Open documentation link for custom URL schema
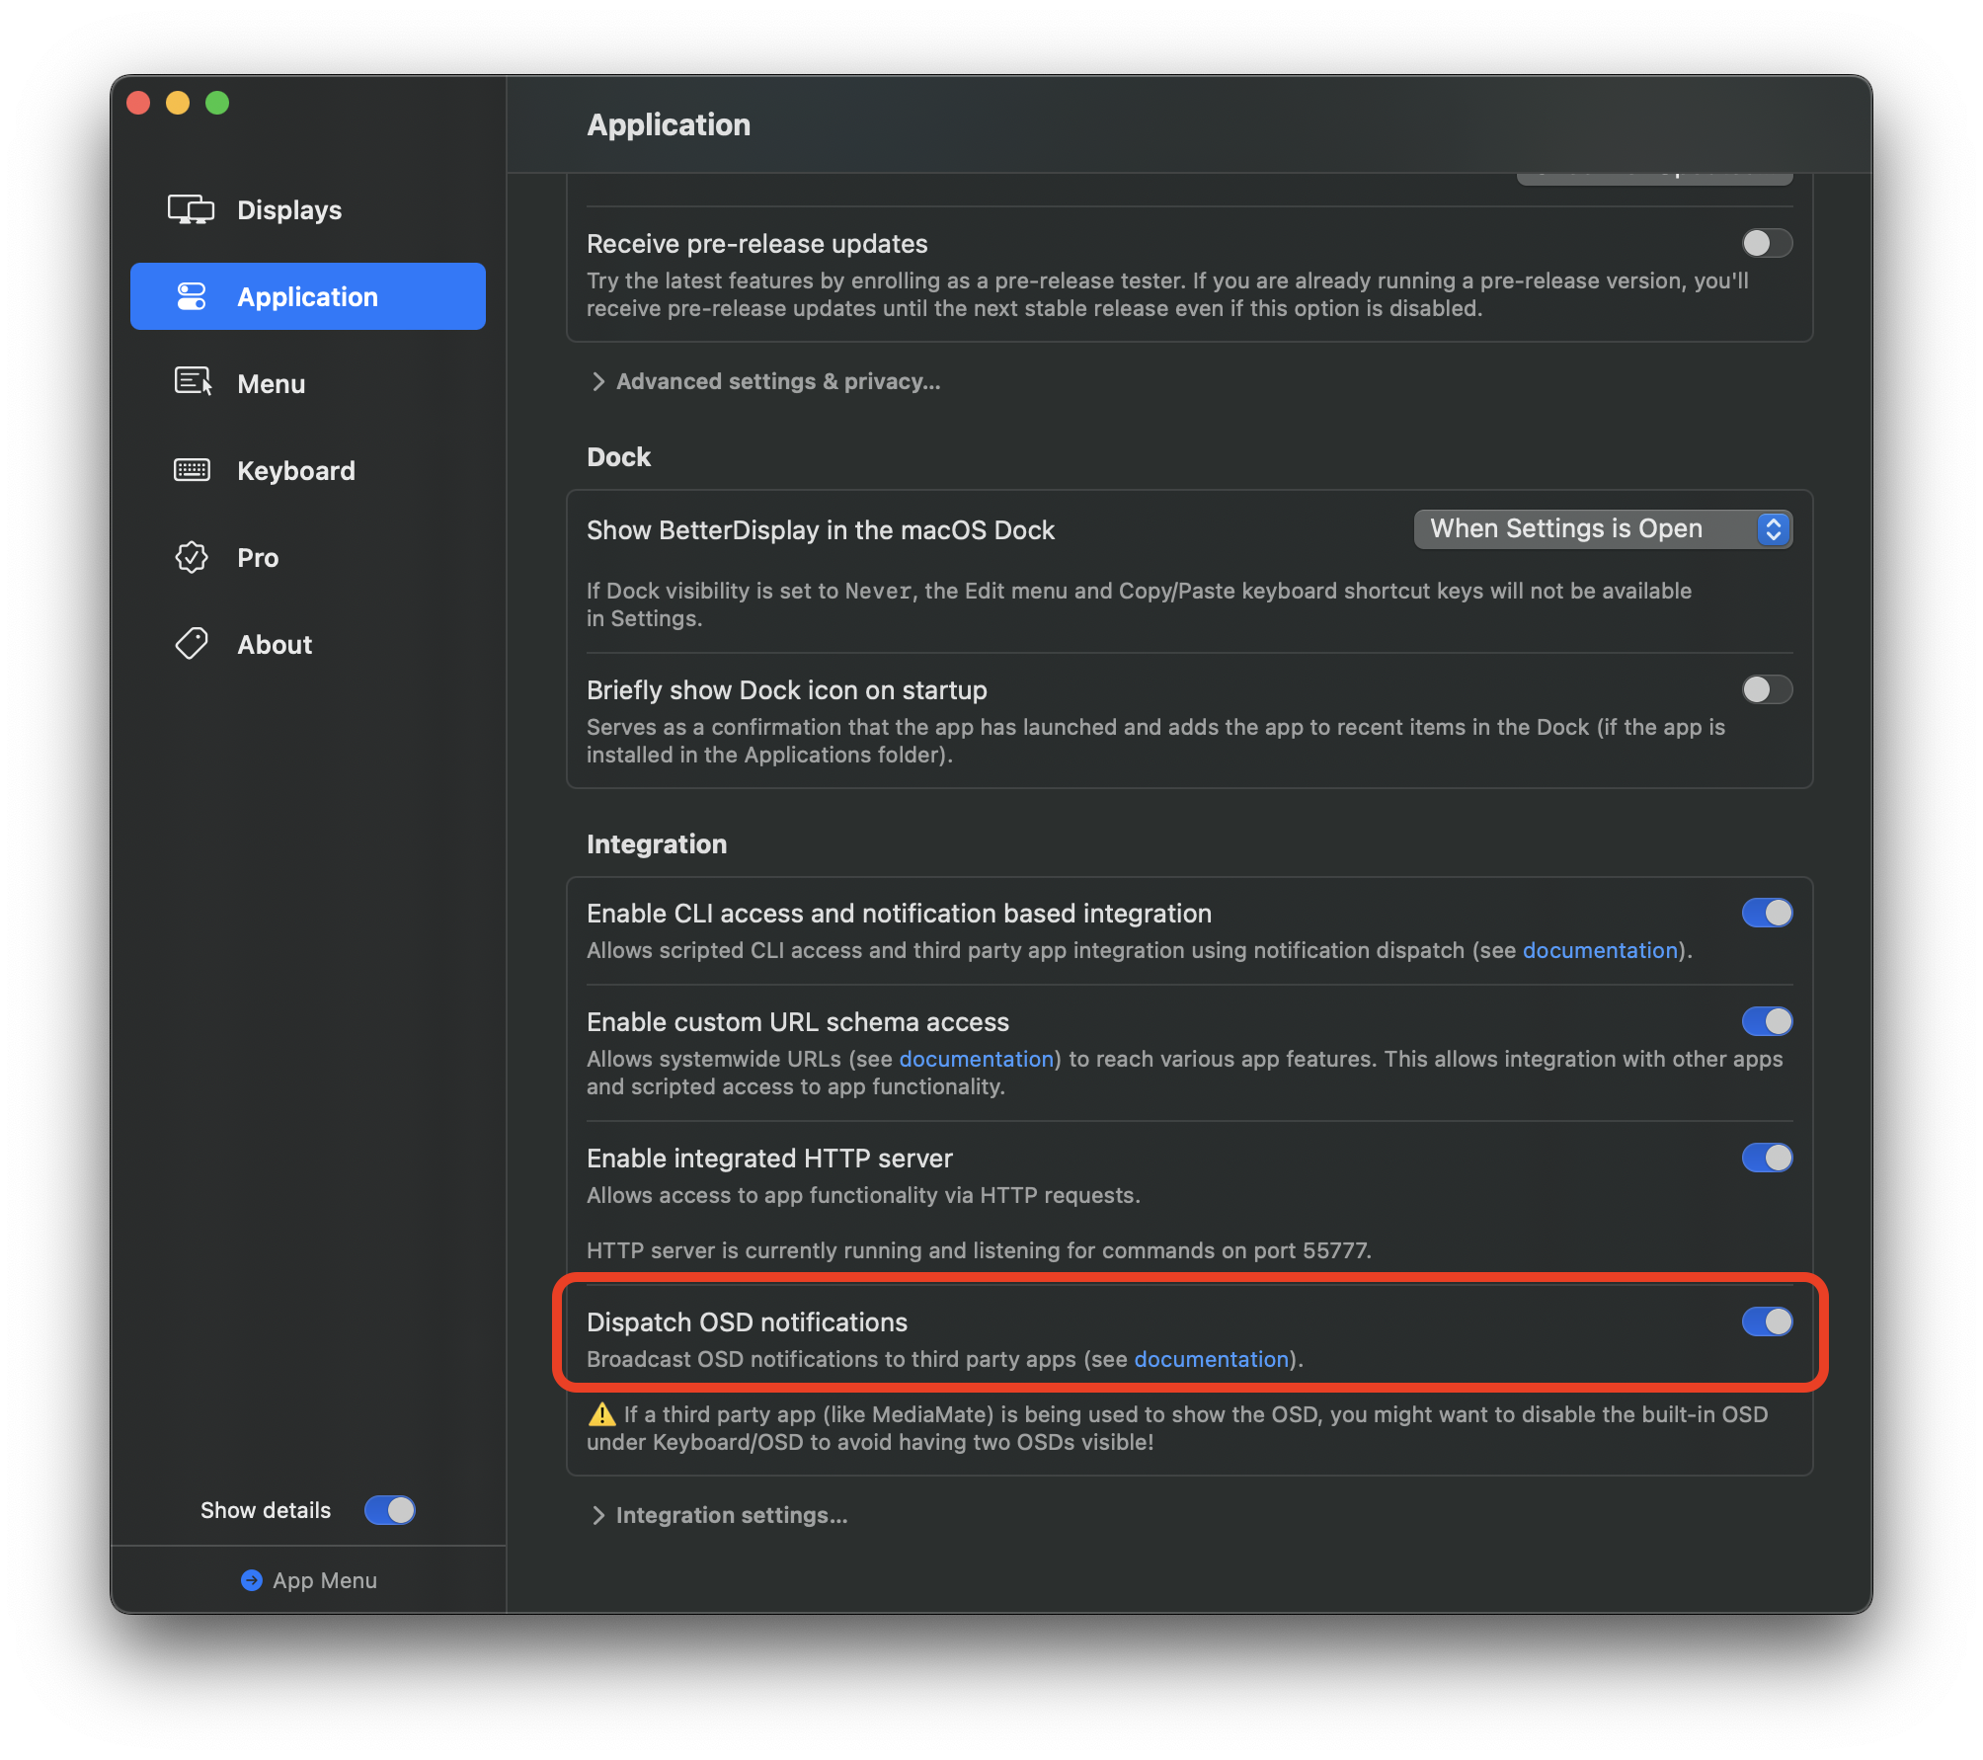 point(976,1059)
